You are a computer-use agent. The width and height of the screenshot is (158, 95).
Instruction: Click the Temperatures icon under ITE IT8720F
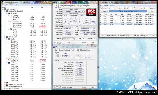(x=11, y=21)
